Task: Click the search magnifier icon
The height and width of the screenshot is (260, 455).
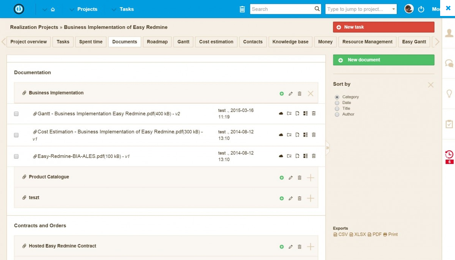Action: tap(317, 9)
